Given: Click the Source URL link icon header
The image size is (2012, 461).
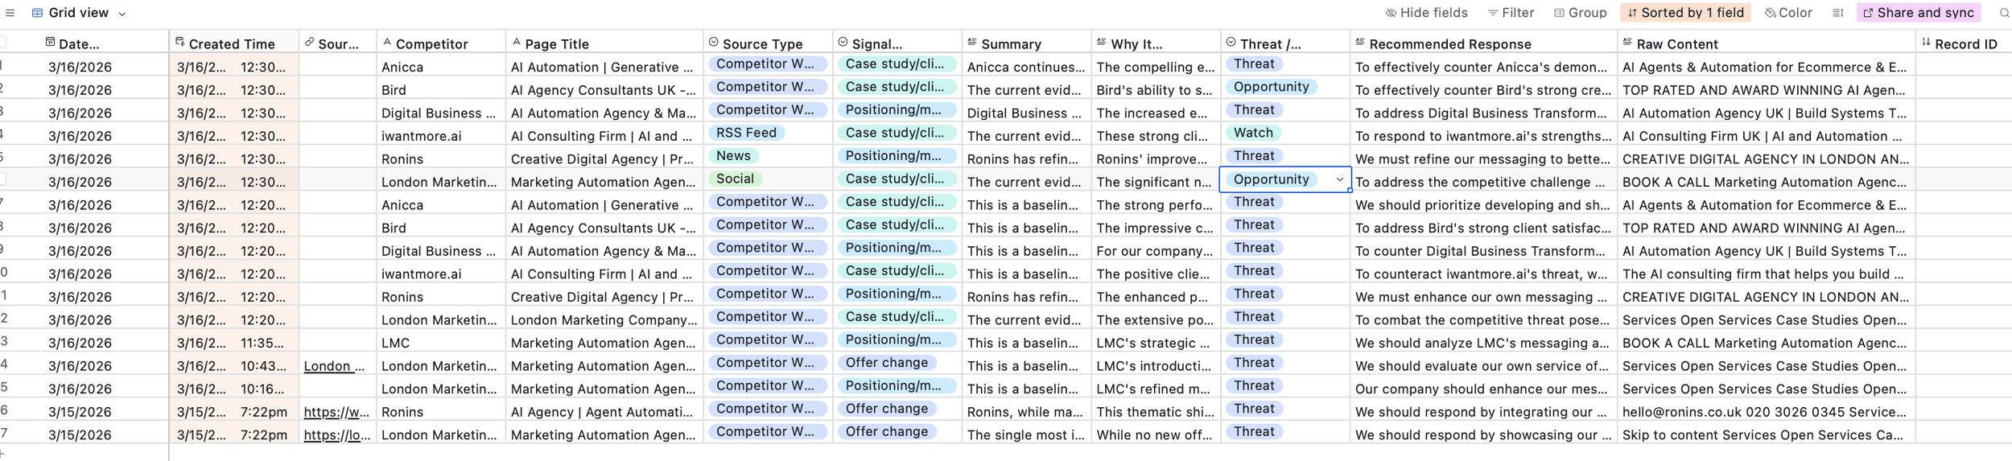Looking at the screenshot, I should pyautogui.click(x=309, y=42).
